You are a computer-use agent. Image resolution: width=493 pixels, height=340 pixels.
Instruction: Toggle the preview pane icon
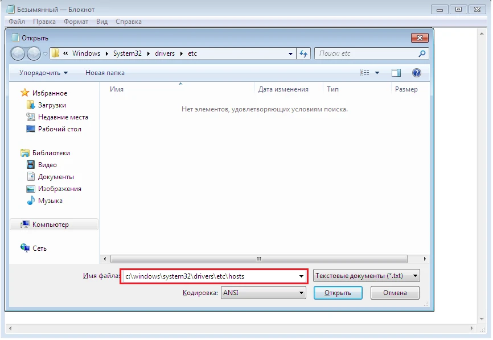(x=396, y=73)
